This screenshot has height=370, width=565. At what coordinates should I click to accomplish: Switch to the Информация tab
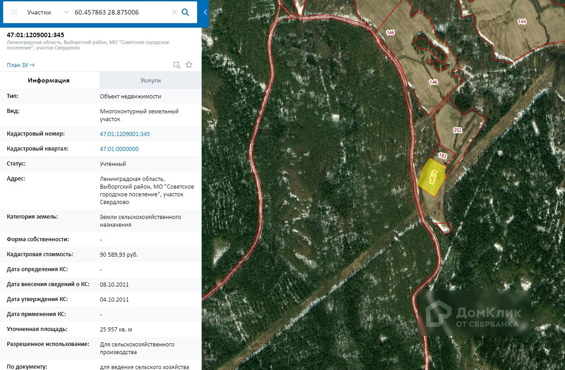[x=49, y=80]
